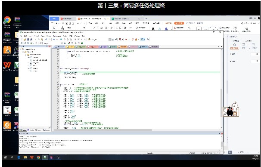Click Undo arrow in Keil toolbar
Screen dimensions: 261x167
46,40
